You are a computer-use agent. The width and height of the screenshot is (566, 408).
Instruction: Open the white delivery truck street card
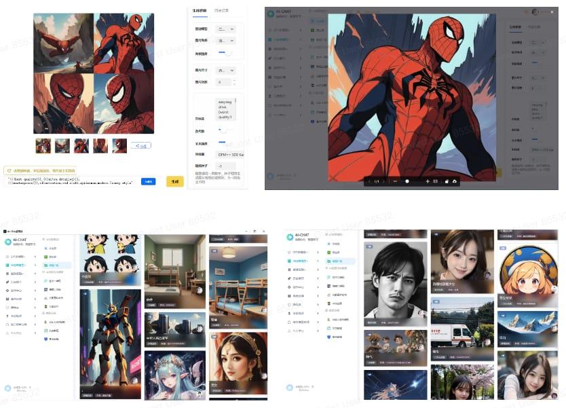462,329
